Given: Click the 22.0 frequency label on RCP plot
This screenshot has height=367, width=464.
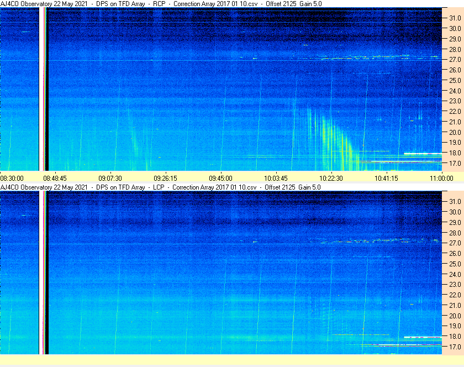Looking at the screenshot, I should point(455,112).
